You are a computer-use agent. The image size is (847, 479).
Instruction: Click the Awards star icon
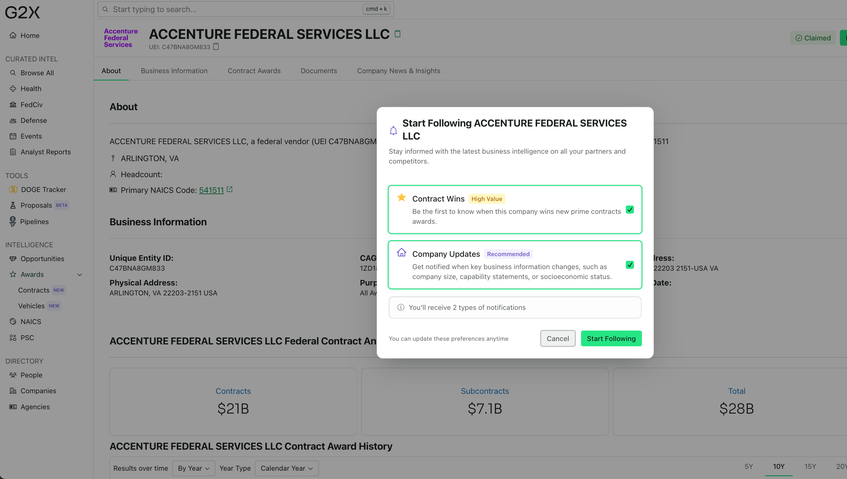(x=13, y=274)
